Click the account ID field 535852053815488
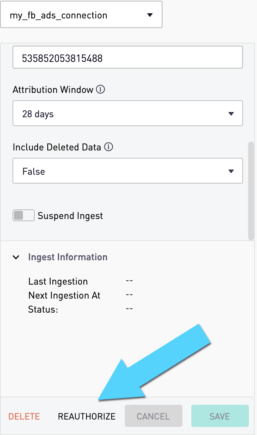 coord(128,58)
